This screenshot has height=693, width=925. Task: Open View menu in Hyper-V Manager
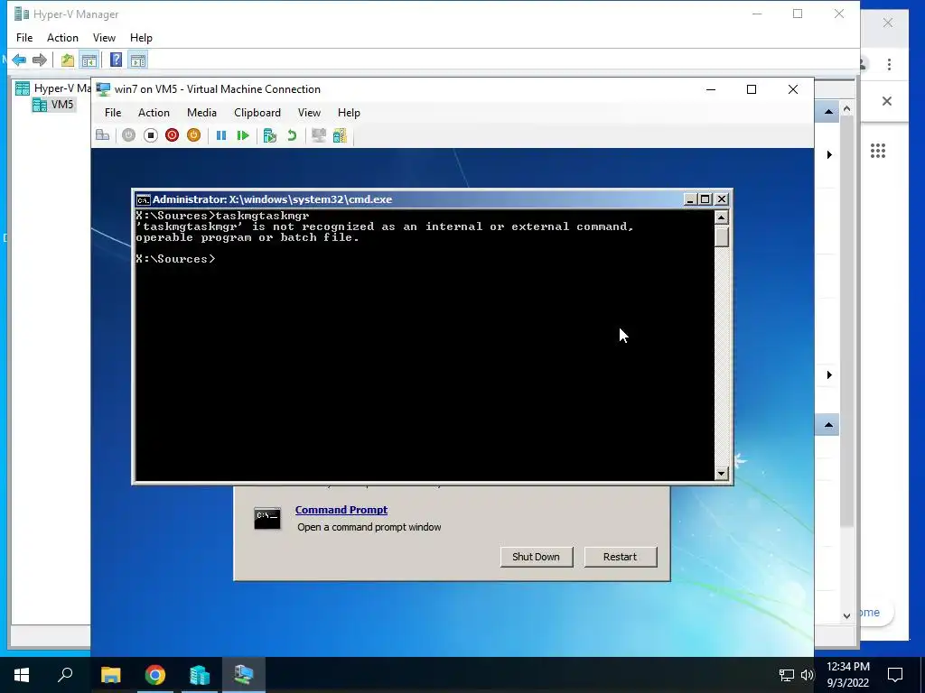coord(104,38)
